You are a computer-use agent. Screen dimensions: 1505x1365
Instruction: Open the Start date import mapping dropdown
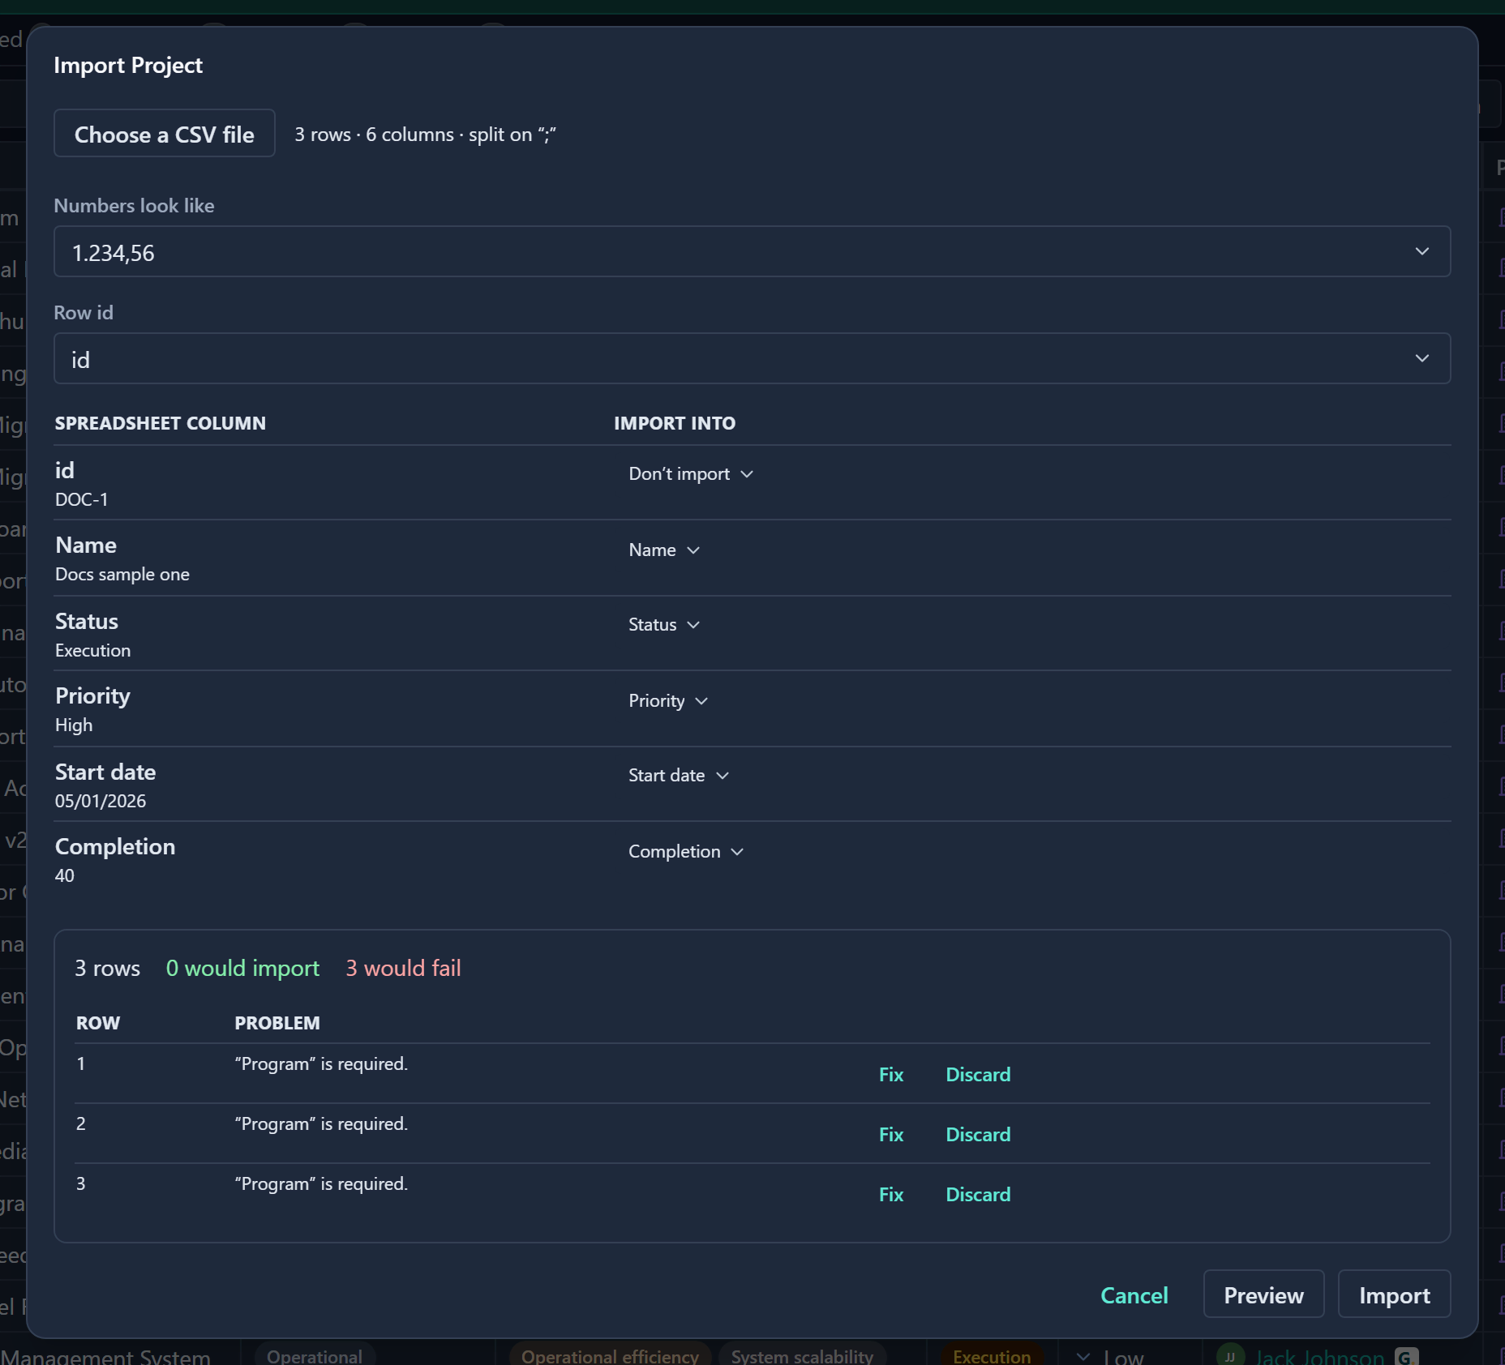(x=679, y=776)
